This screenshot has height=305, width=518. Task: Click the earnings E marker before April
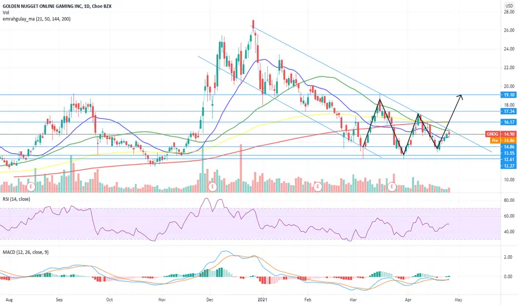[x=392, y=187]
